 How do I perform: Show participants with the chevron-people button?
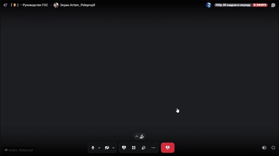pos(139,136)
